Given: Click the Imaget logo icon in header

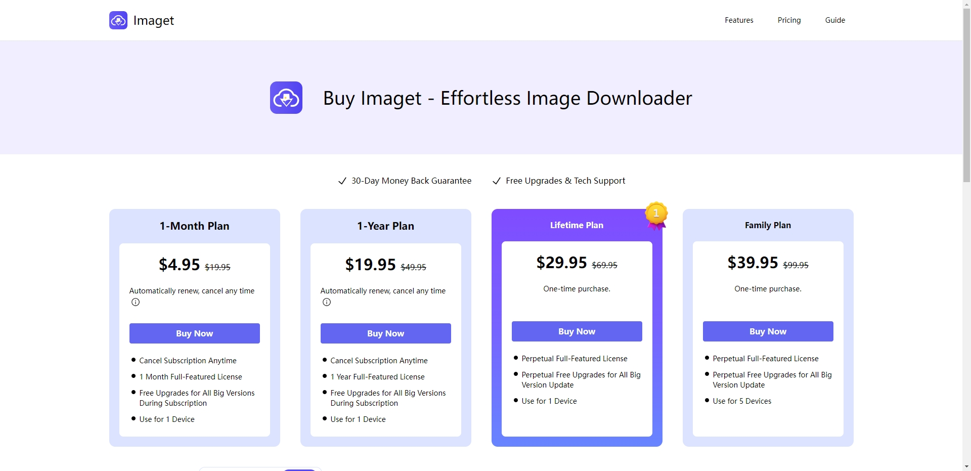Looking at the screenshot, I should tap(118, 20).
